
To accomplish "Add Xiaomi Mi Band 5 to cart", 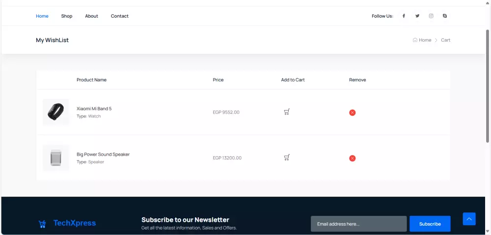I will [x=287, y=112].
